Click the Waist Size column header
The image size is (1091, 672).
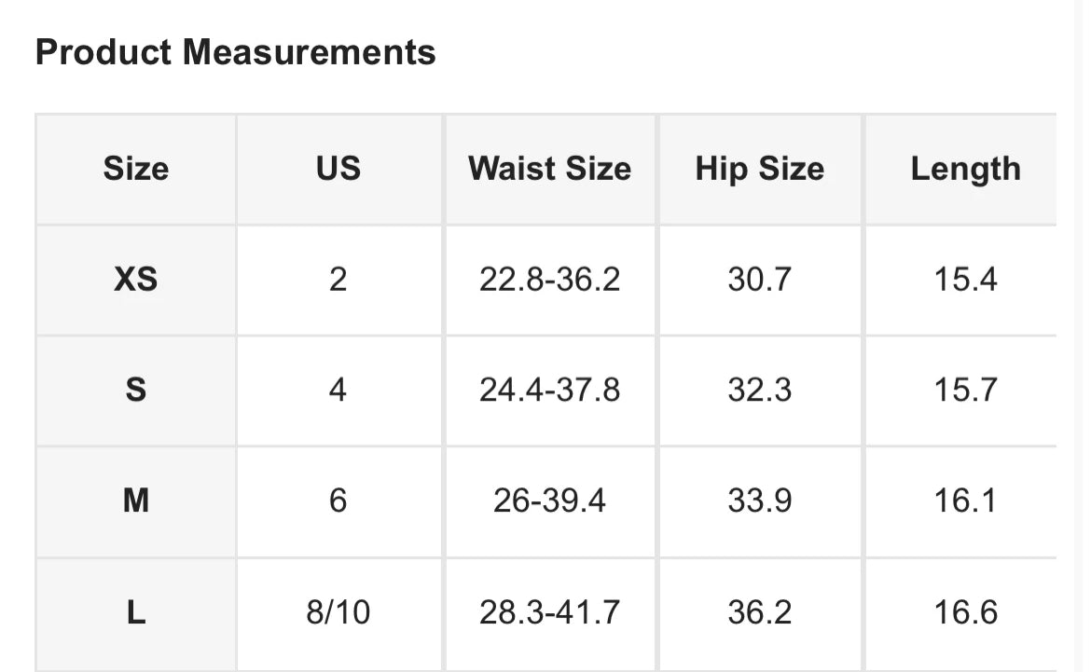click(x=549, y=169)
